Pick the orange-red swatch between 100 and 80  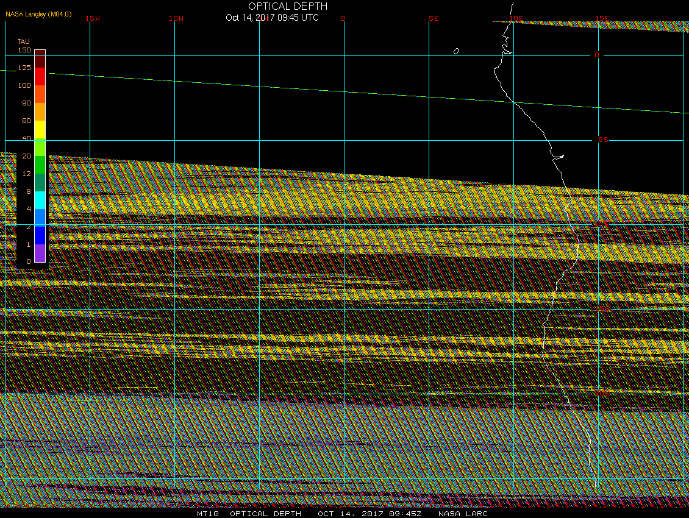(40, 94)
